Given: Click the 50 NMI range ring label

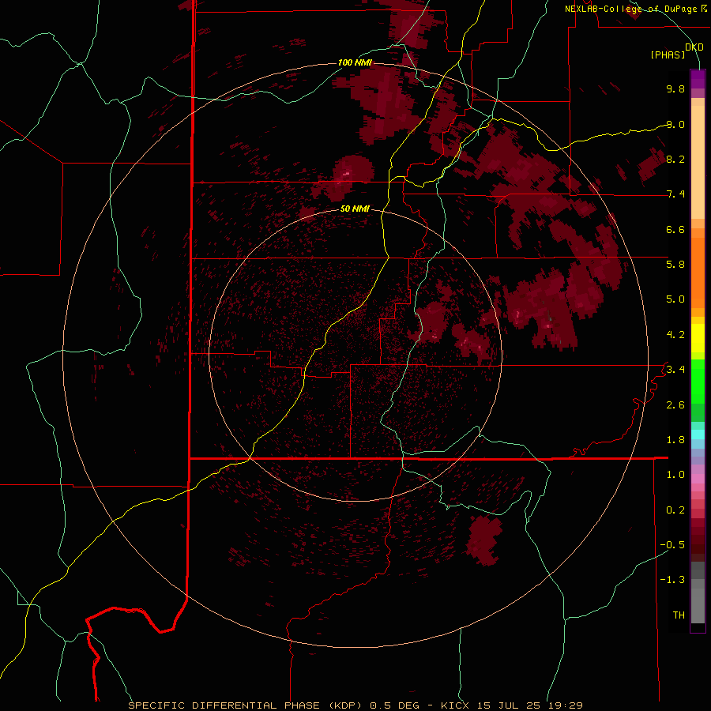Looking at the screenshot, I should 355,209.
